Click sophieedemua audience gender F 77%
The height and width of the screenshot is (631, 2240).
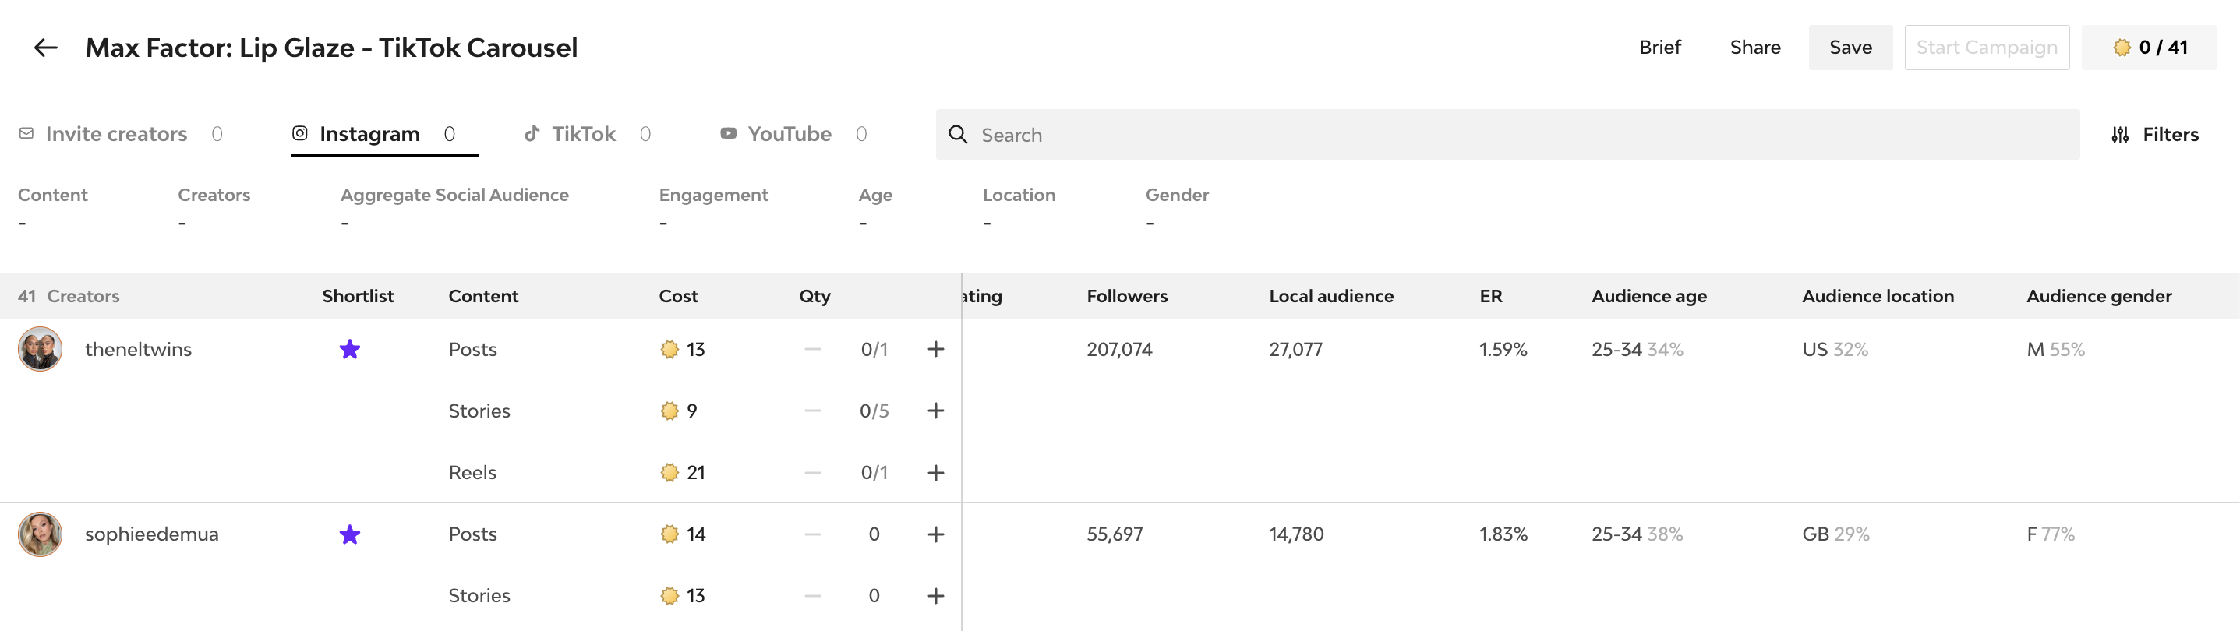[x=2051, y=534]
